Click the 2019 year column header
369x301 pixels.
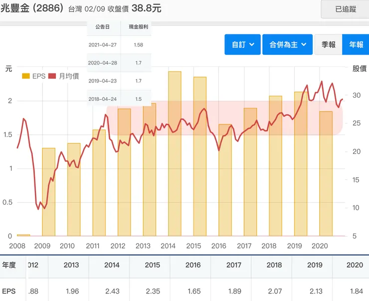pyautogui.click(x=315, y=265)
